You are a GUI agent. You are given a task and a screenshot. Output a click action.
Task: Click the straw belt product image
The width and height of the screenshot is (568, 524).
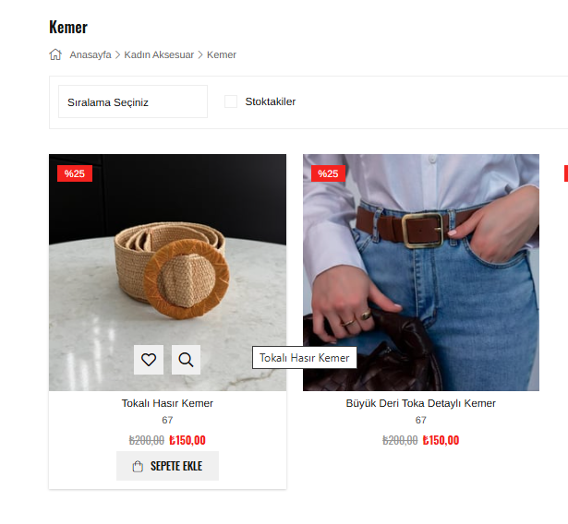click(167, 272)
